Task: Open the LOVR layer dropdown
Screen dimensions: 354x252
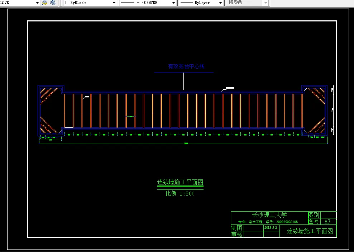Action: click(37, 3)
